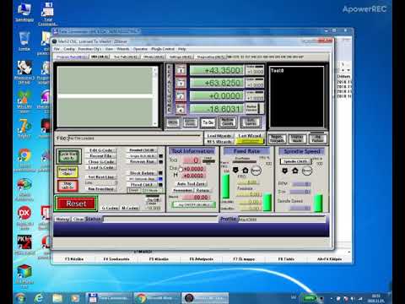Click the NFS Wizards button

[x=219, y=142]
